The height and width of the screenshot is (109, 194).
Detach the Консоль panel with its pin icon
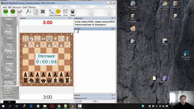pyautogui.click(x=112, y=95)
